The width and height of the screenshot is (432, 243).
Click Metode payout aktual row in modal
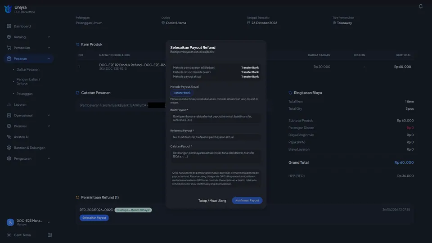(216, 76)
